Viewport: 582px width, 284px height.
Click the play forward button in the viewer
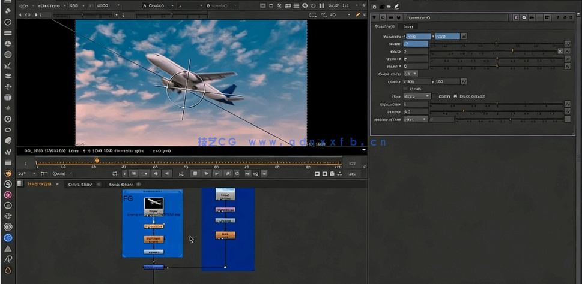coord(206,174)
